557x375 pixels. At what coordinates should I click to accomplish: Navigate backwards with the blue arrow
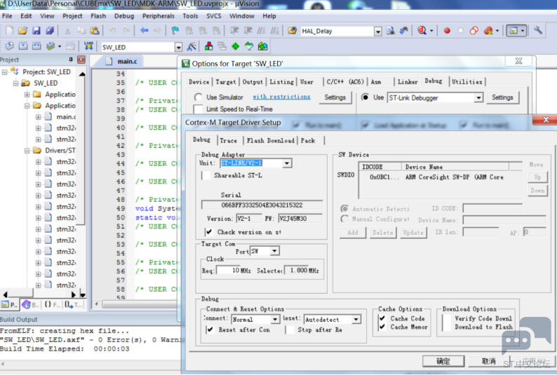144,31
